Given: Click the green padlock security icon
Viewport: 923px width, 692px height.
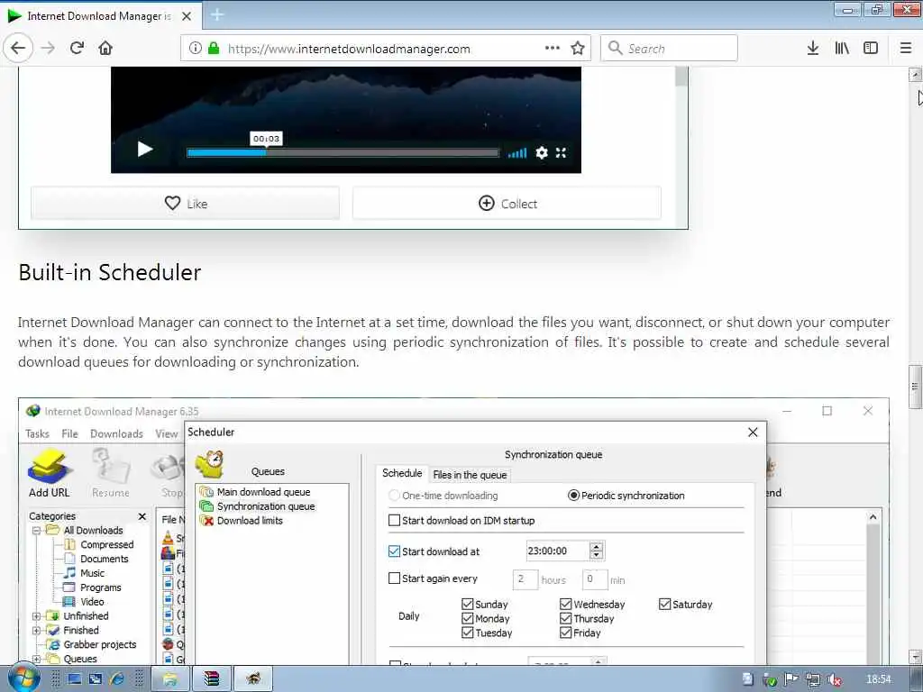Looking at the screenshot, I should [x=214, y=49].
